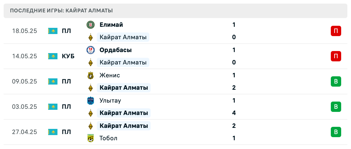The image size is (351, 149).
Task: Click the green В badge for the Женис match
Action: click(x=336, y=81)
